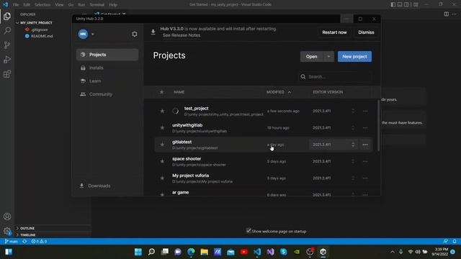This screenshot has width=461, height=259.
Task: Click the New project button
Action: click(354, 56)
